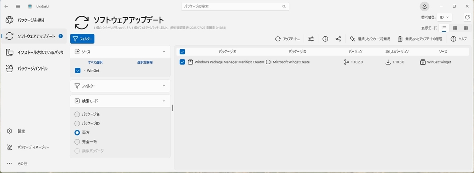Sort by 新しいバージョン column header
This screenshot has width=474, height=173.
click(397, 52)
